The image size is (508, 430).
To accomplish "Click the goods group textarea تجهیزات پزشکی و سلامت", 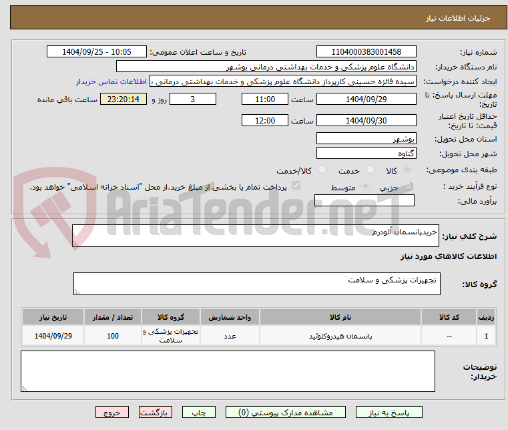I will click(x=256, y=284).
